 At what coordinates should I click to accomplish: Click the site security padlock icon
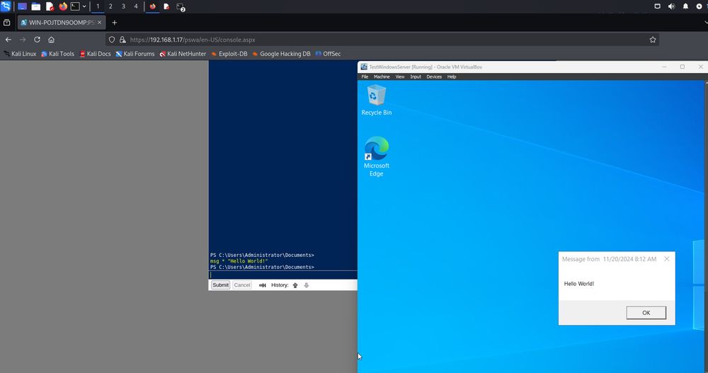122,40
